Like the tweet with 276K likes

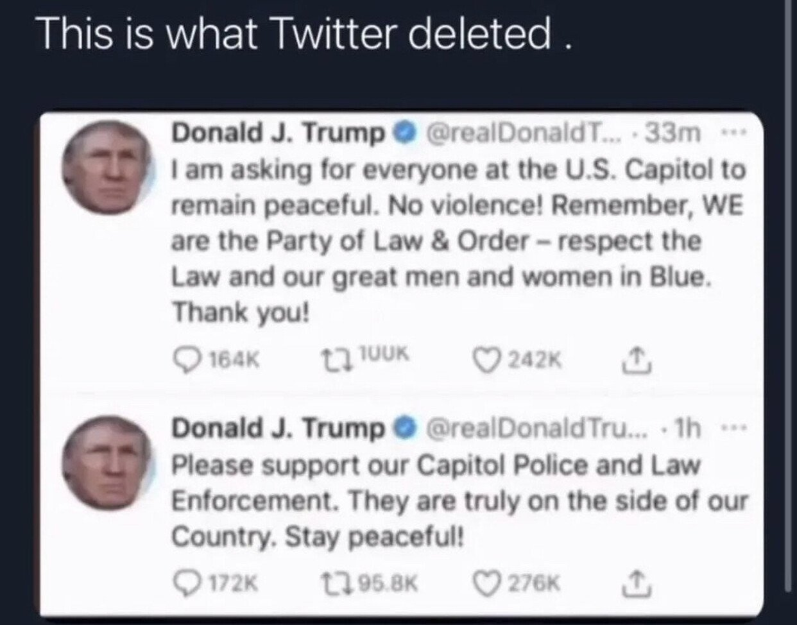487,583
